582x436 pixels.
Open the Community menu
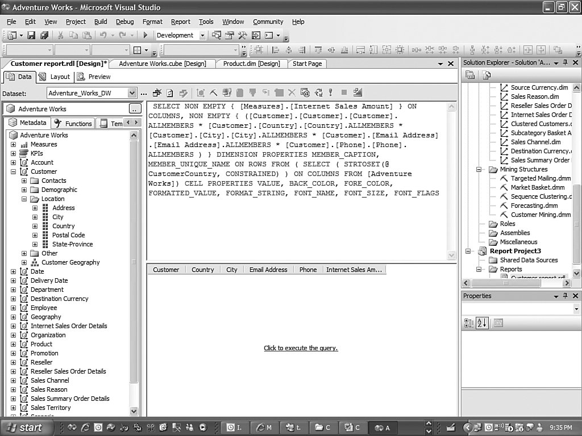[268, 22]
